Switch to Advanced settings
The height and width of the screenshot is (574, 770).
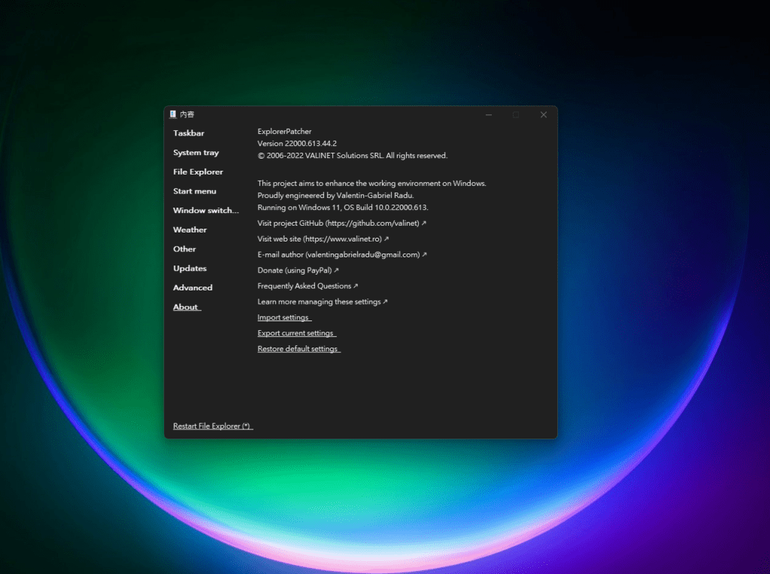coord(192,288)
